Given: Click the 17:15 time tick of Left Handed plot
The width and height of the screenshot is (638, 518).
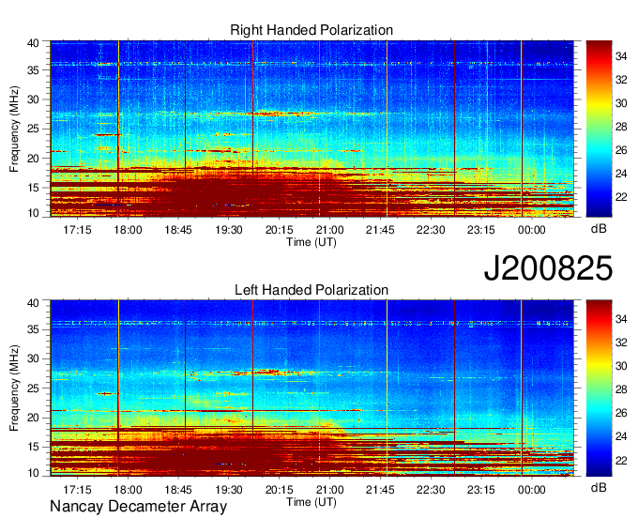Looking at the screenshot, I should (77, 490).
